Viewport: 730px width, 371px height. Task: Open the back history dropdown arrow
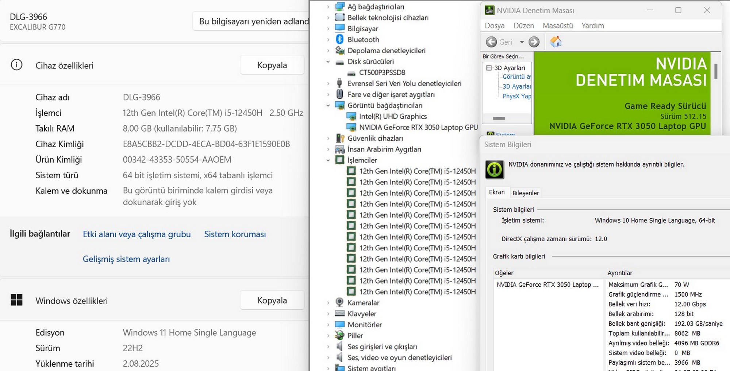[522, 42]
